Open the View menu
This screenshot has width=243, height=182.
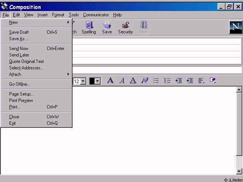click(x=29, y=15)
